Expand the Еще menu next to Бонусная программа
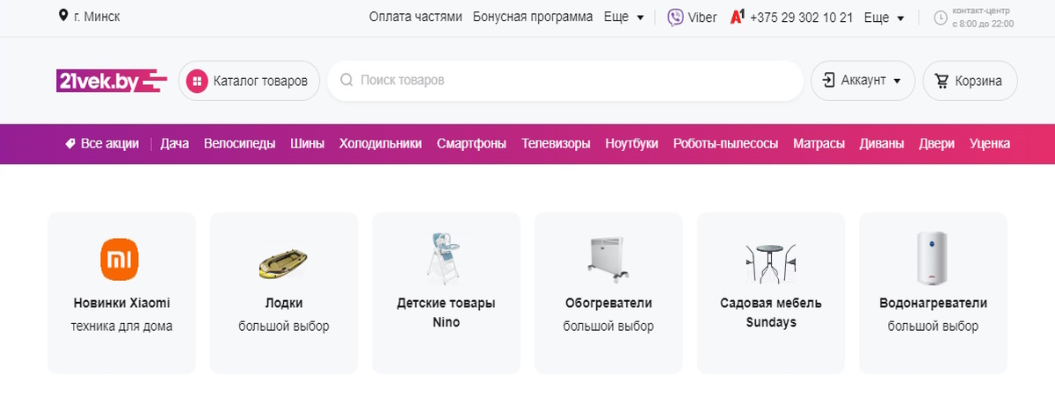The height and width of the screenshot is (395, 1055). pos(624,18)
